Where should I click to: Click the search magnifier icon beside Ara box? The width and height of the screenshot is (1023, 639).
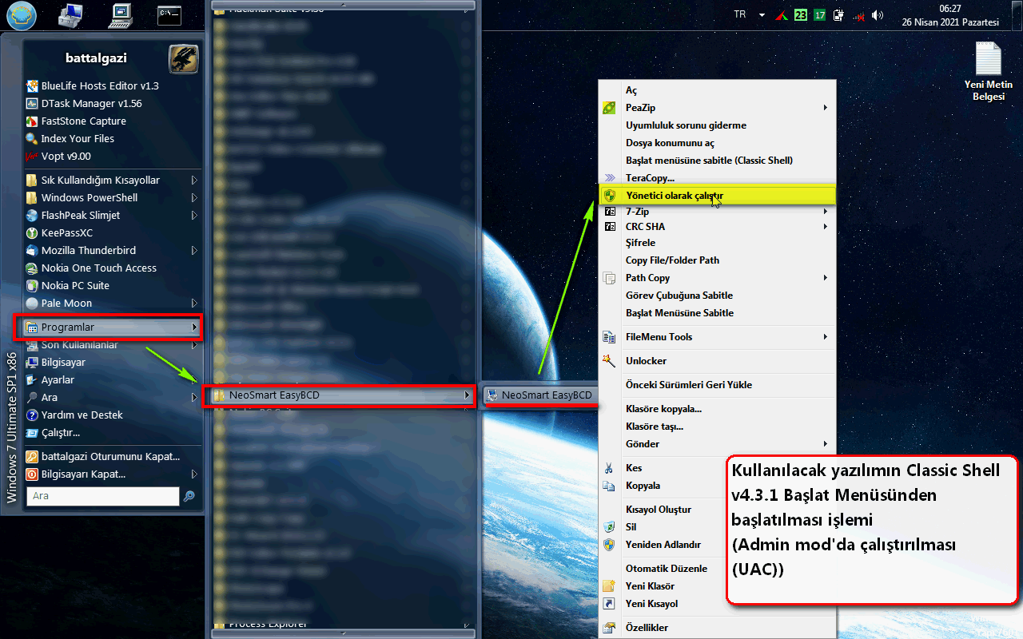point(189,496)
